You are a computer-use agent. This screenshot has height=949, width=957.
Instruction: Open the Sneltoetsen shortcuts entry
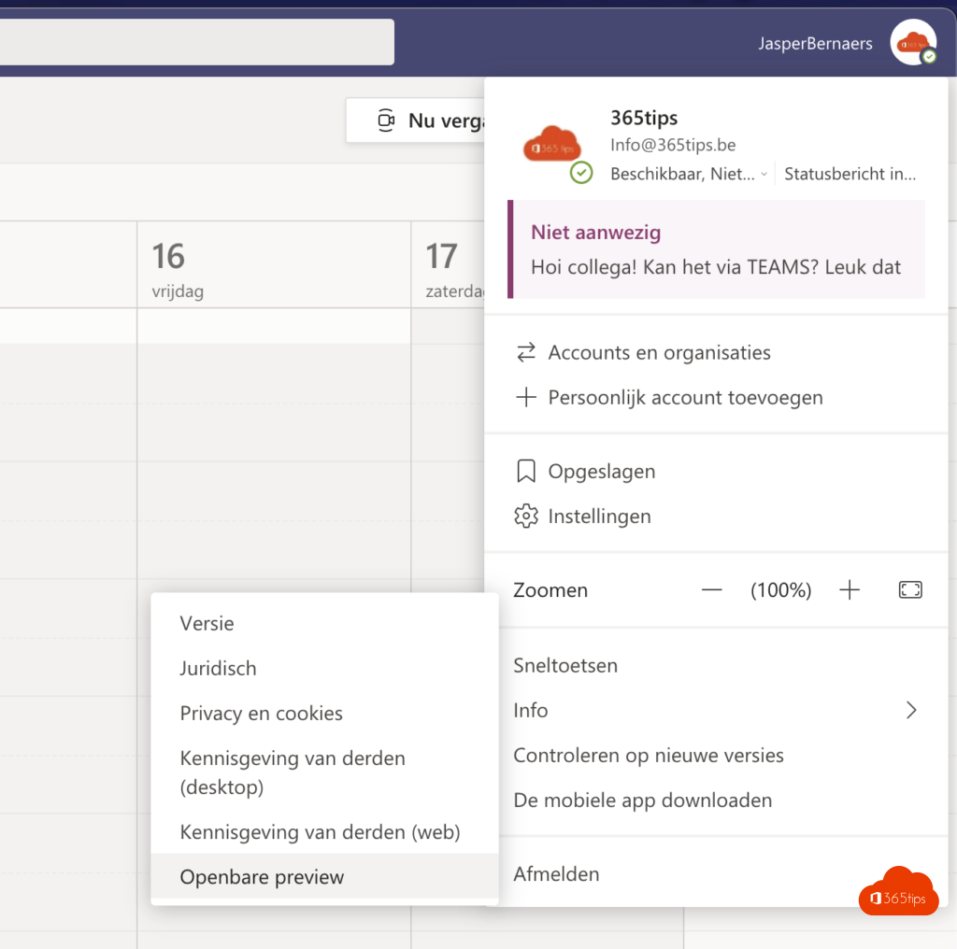tap(565, 666)
